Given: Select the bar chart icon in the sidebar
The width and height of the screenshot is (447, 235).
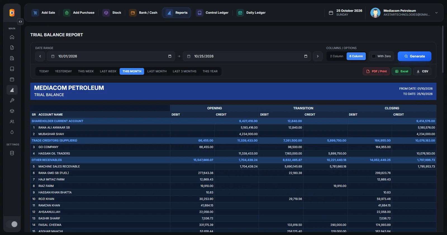Looking at the screenshot, I should click(12, 90).
